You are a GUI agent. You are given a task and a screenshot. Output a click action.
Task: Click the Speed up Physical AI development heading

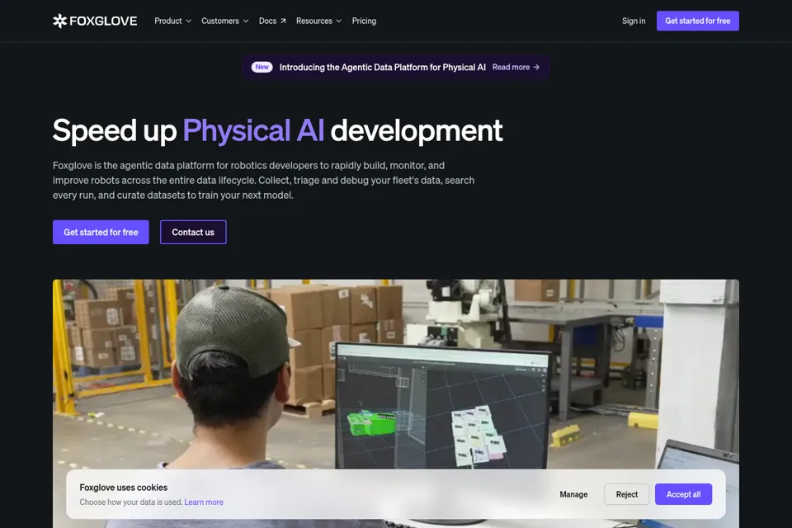tap(277, 130)
